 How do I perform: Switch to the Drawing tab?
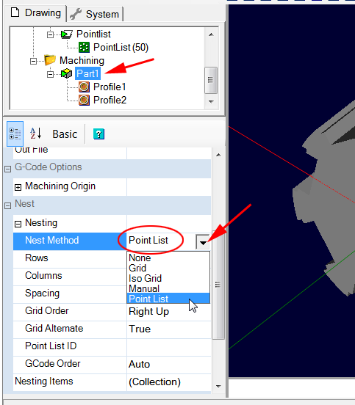tap(35, 13)
